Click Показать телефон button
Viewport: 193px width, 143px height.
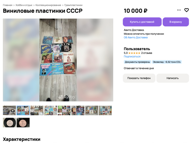(x=139, y=78)
